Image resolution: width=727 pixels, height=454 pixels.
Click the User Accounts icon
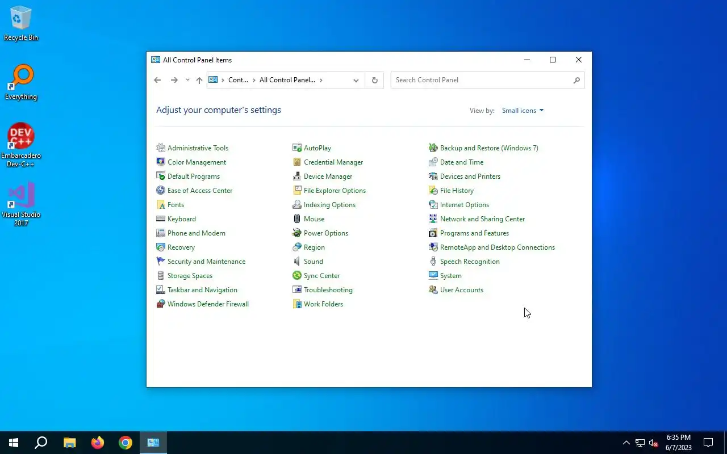433,290
